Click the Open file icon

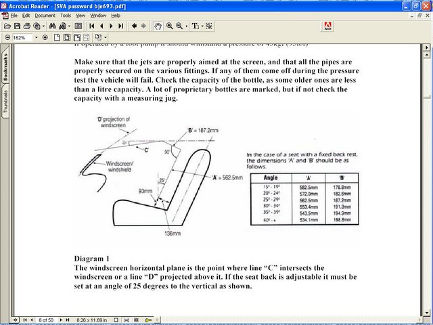click(x=7, y=26)
